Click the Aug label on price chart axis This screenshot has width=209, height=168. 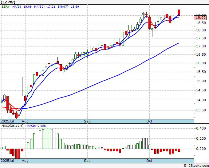tap(25, 121)
